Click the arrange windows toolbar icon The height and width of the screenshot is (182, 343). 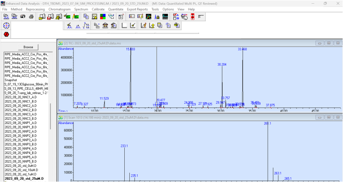[x=111, y=16]
